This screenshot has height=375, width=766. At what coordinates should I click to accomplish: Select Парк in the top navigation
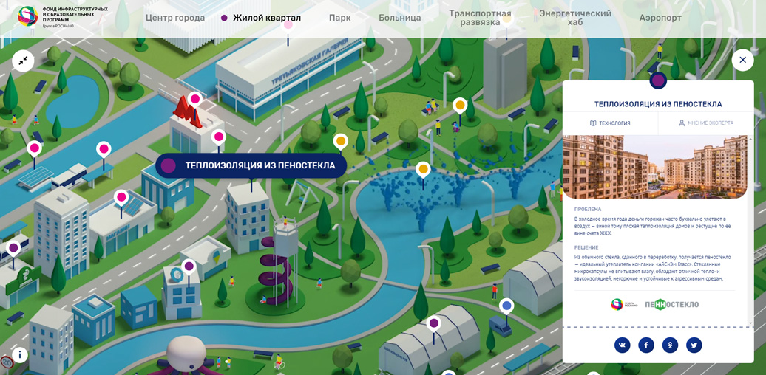coord(339,18)
